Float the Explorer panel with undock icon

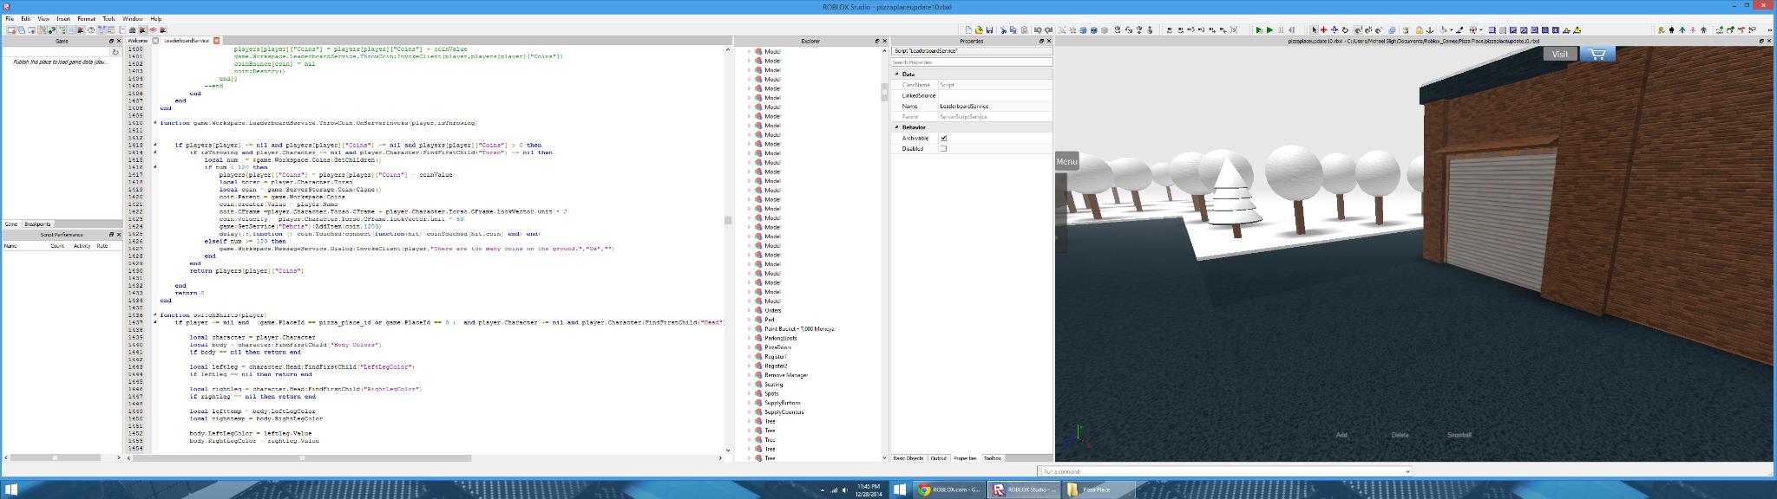pyautogui.click(x=875, y=41)
